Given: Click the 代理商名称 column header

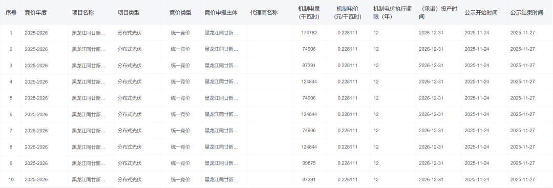Looking at the screenshot, I should (264, 13).
